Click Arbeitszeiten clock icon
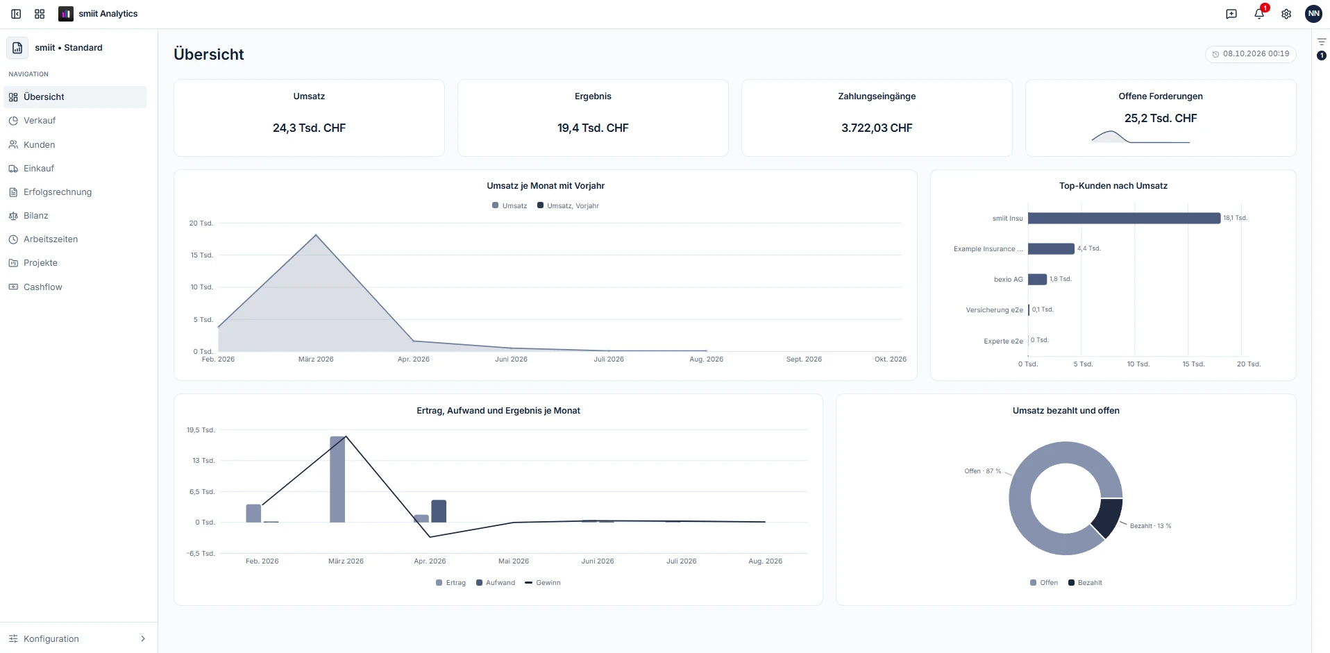Screen dimensions: 1330x653 13,239
